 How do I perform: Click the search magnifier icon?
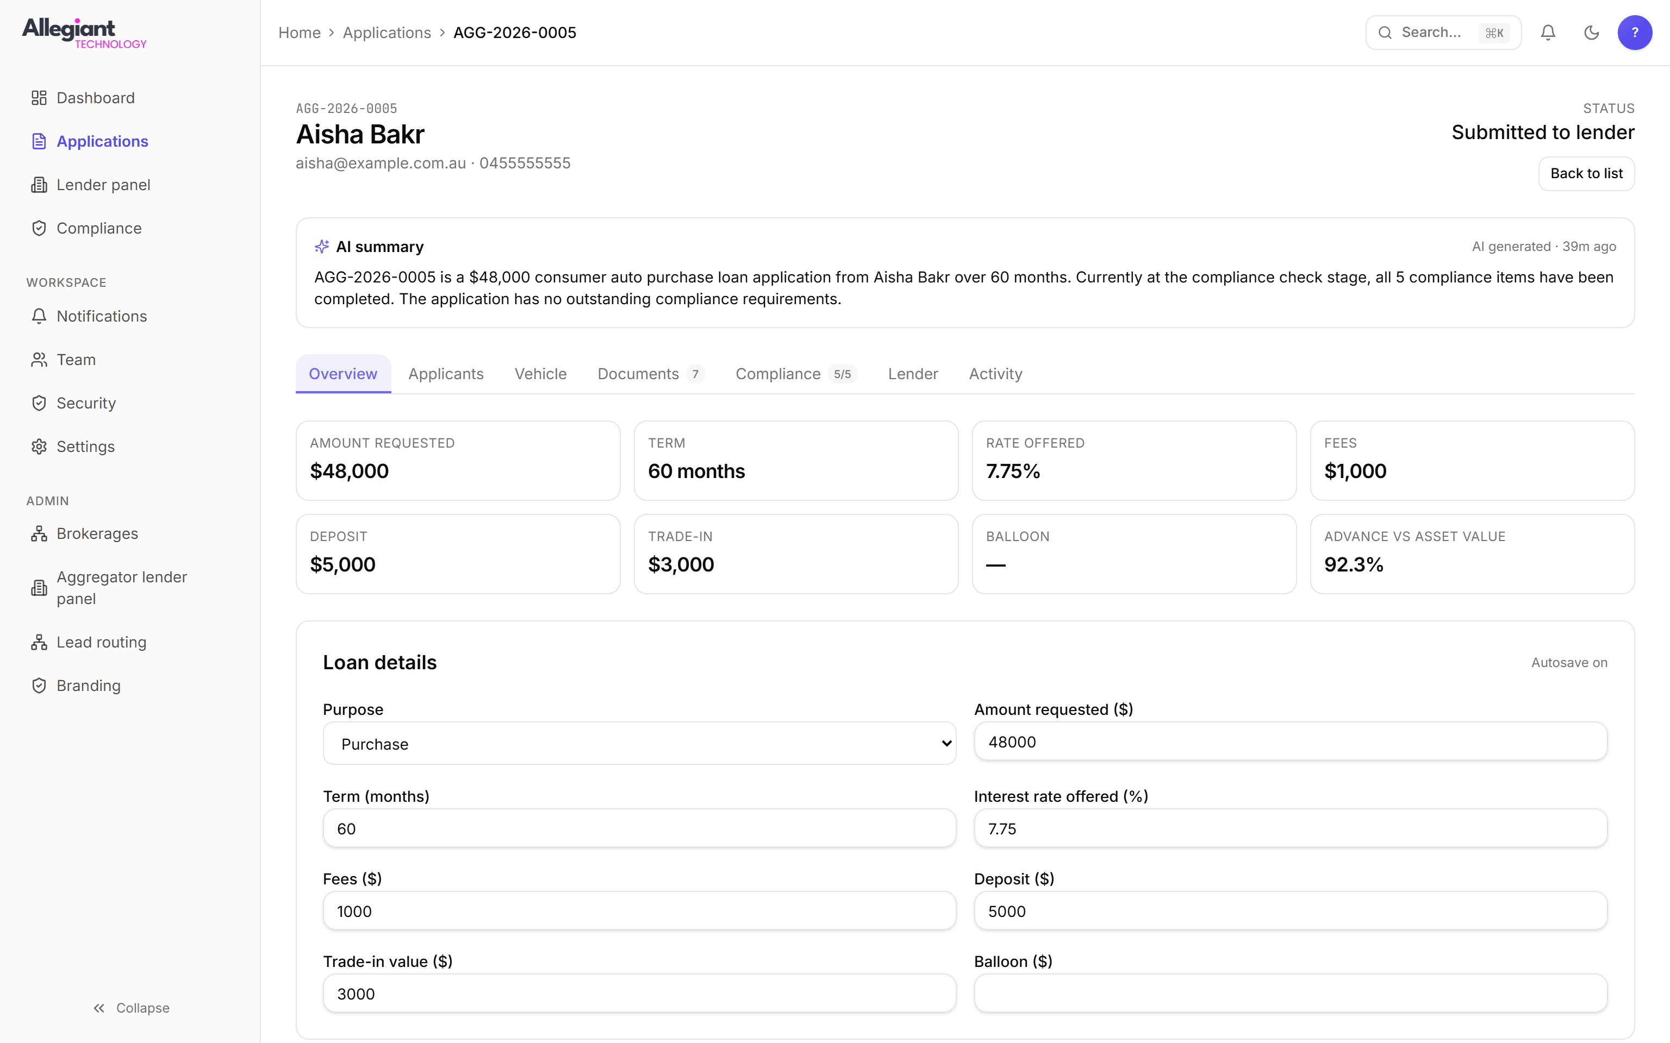coord(1384,33)
